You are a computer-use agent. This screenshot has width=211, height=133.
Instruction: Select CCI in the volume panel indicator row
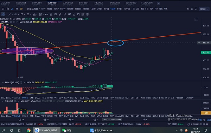(133, 116)
